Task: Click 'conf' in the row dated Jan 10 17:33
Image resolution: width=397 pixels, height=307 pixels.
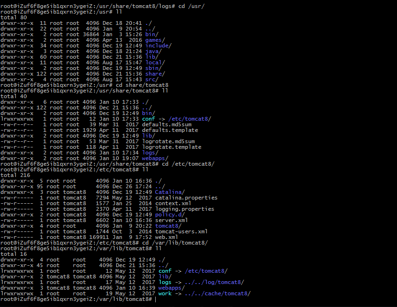Action: [148, 119]
